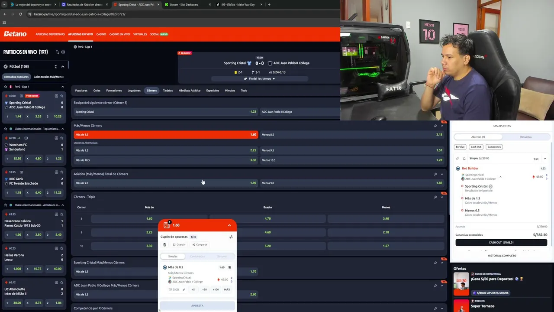The width and height of the screenshot is (554, 312).
Task: Click Compartir in the bet slip
Action: coord(200,245)
